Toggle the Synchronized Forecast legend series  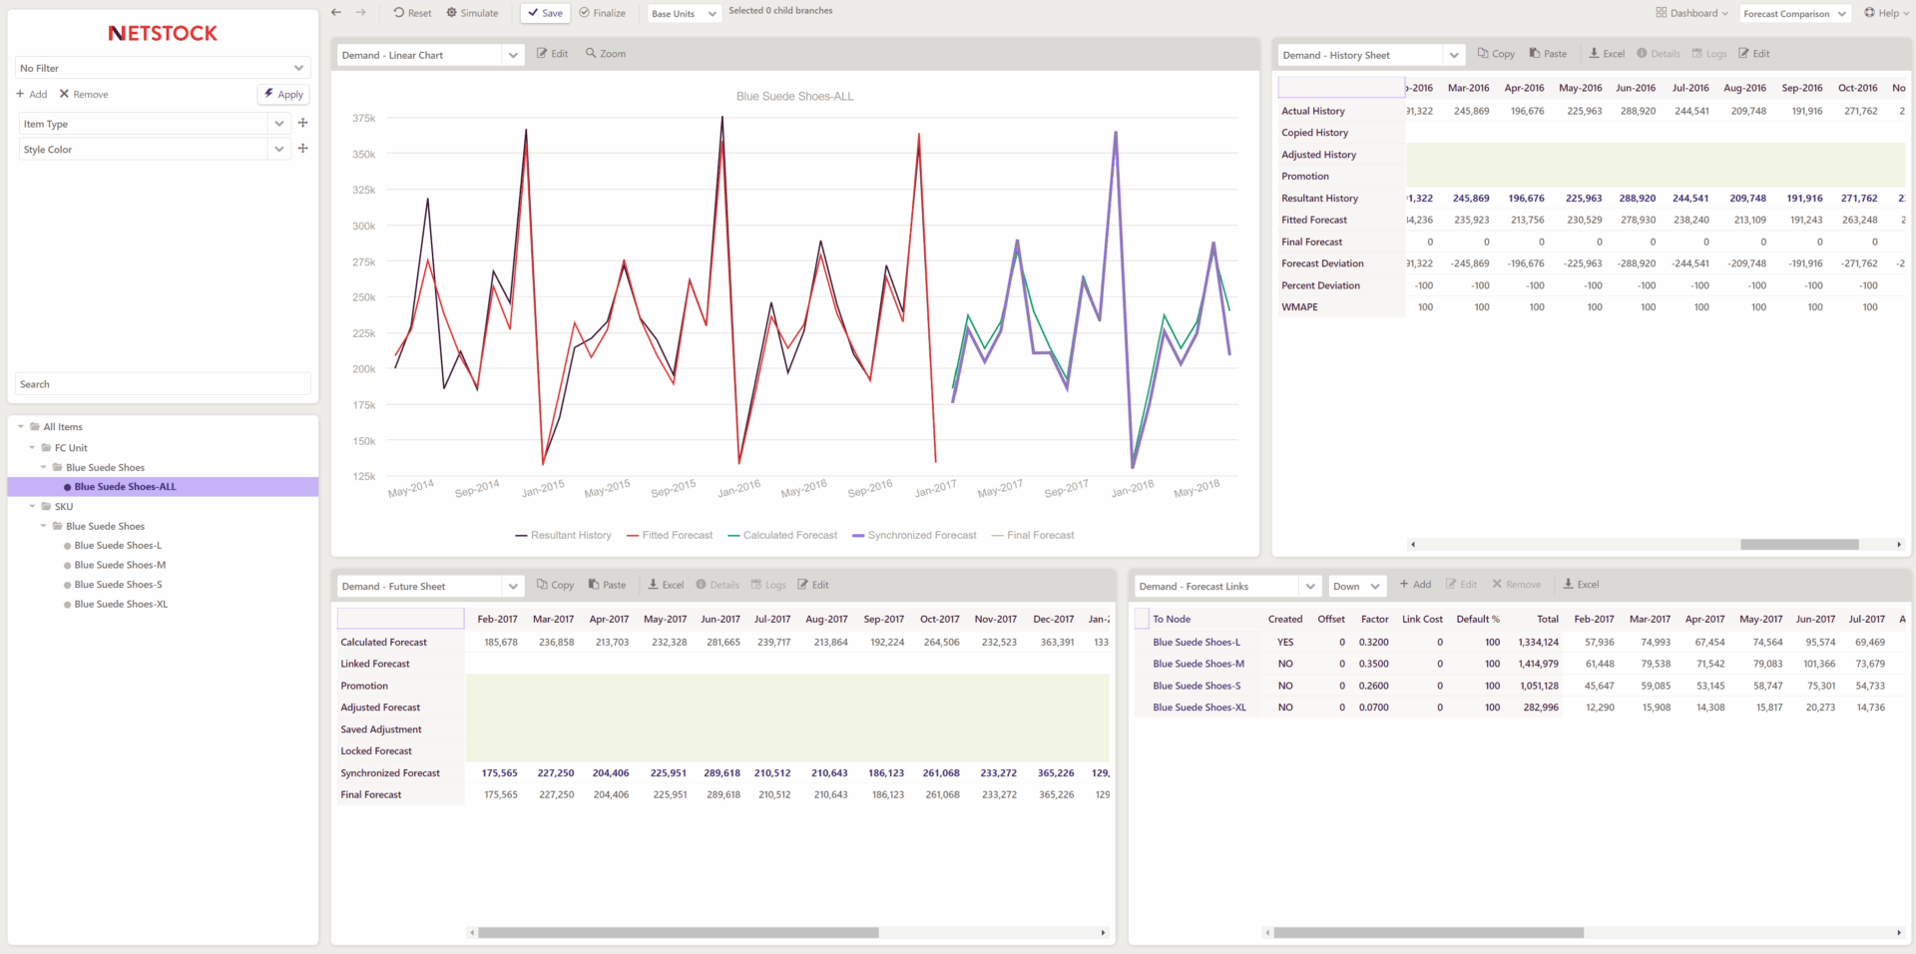(914, 536)
